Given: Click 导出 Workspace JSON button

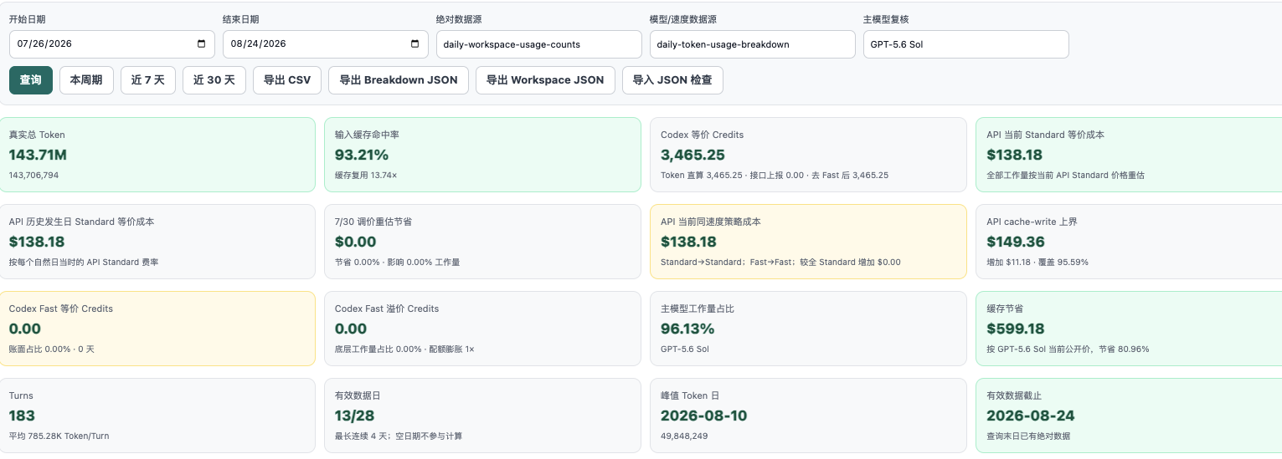Looking at the screenshot, I should [x=545, y=80].
